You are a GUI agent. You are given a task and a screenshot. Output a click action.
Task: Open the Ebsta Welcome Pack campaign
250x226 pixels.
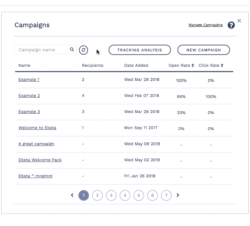pos(40,160)
